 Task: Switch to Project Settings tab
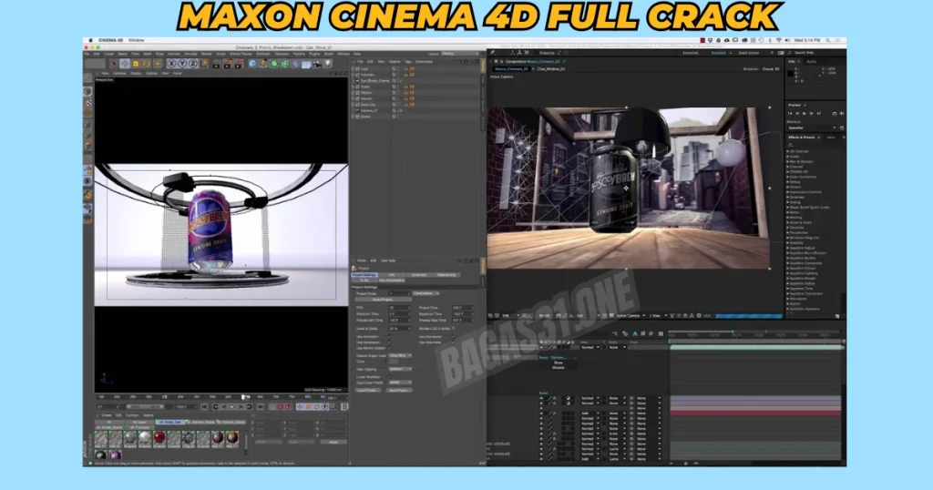tap(364, 275)
